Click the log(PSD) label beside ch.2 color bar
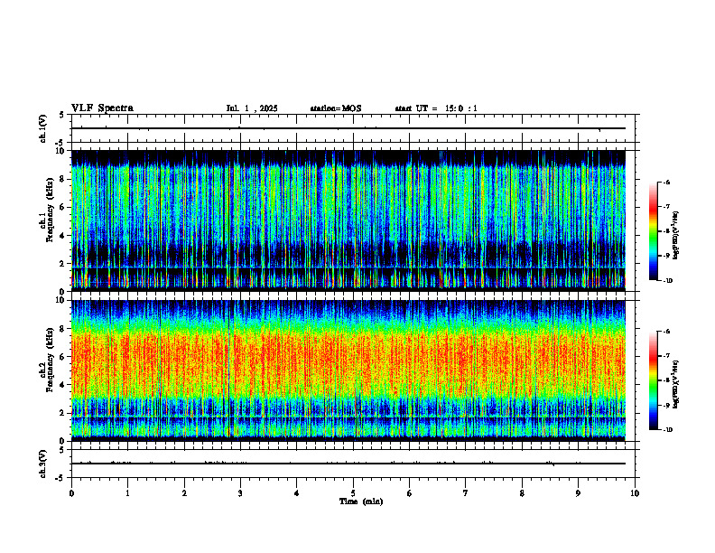The height and width of the screenshot is (553, 715). pyautogui.click(x=676, y=383)
